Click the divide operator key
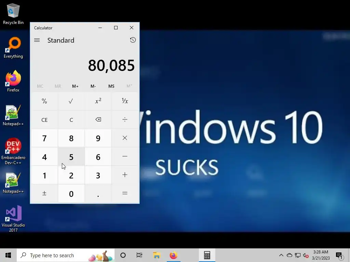 tap(125, 120)
